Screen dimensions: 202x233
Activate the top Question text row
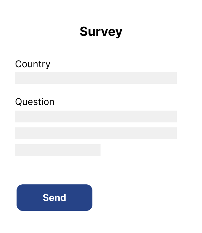(96, 117)
